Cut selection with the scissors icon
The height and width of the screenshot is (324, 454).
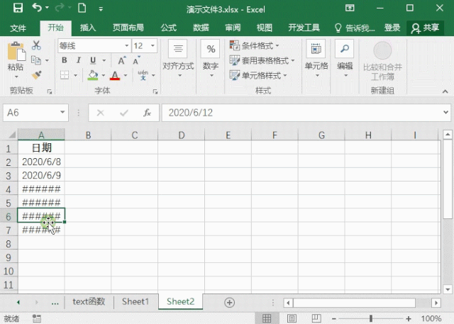point(36,45)
